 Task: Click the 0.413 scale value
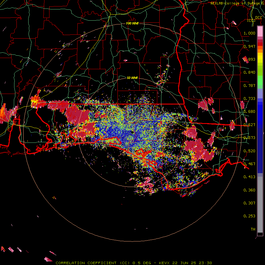[249, 177]
